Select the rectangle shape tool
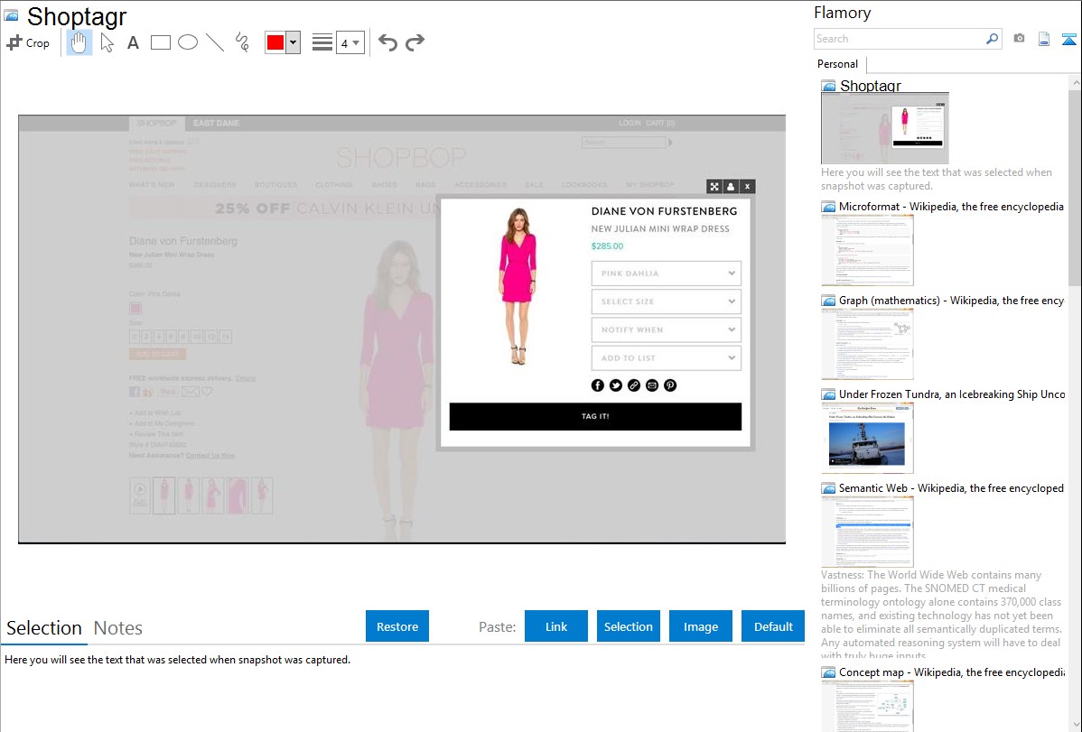Screen dimensions: 1082x732 point(160,42)
